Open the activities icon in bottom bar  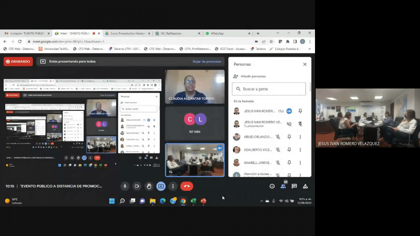pyautogui.click(x=305, y=186)
